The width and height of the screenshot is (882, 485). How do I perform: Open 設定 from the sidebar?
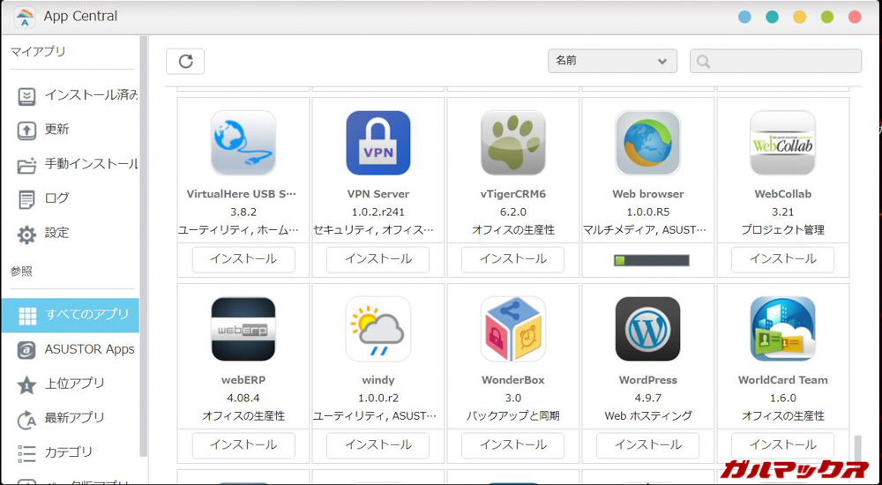pyautogui.click(x=56, y=234)
